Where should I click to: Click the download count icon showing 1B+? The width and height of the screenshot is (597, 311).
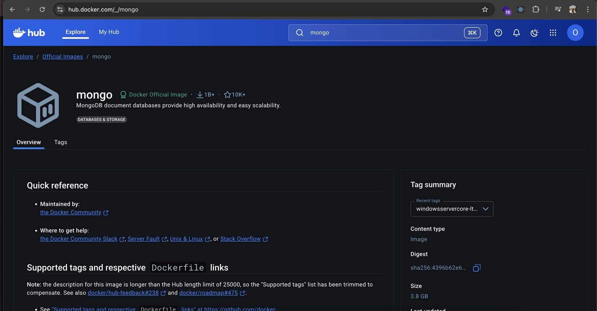[200, 94]
